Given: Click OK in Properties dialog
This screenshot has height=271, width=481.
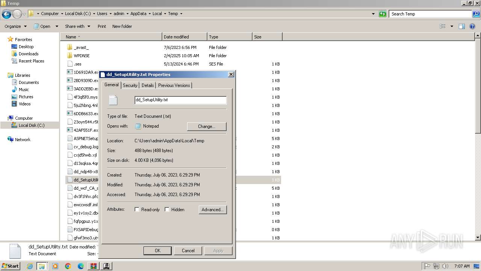Looking at the screenshot, I should [157, 251].
